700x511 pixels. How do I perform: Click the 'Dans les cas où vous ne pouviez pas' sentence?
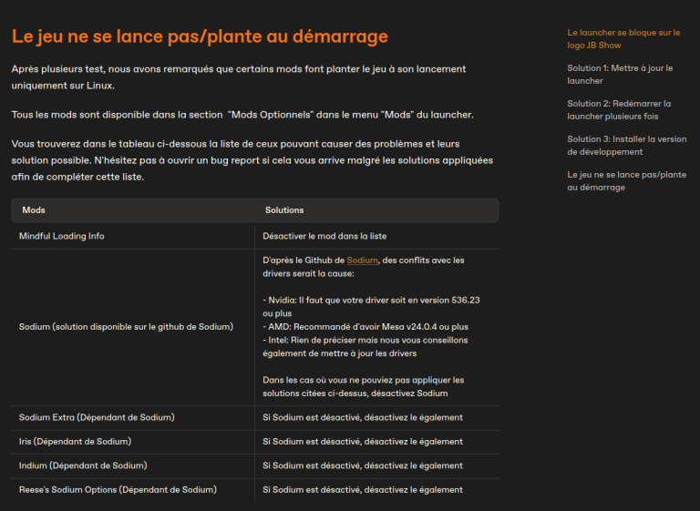364,386
